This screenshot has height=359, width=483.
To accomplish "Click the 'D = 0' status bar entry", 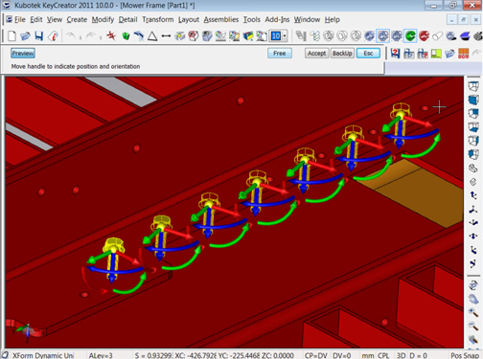I will 418,355.
